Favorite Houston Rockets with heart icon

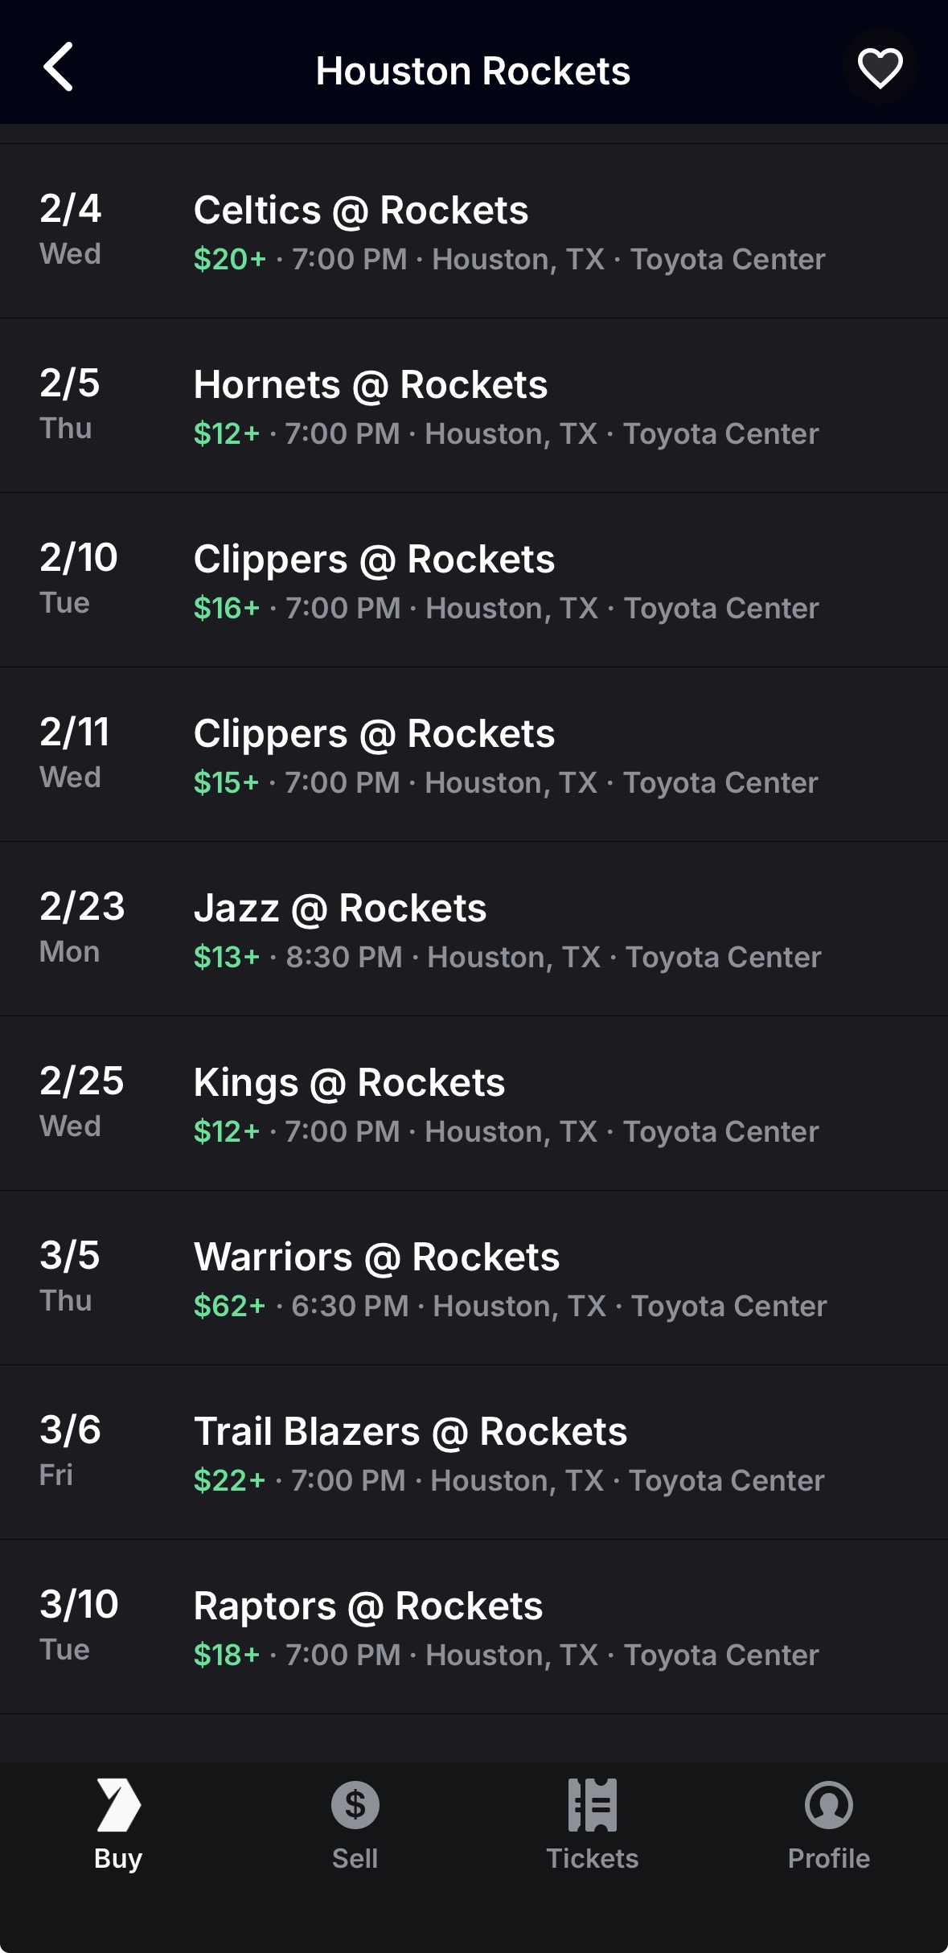pos(880,68)
